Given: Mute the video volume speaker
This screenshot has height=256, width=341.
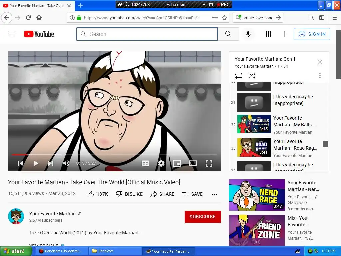Looking at the screenshot, I should (66, 163).
